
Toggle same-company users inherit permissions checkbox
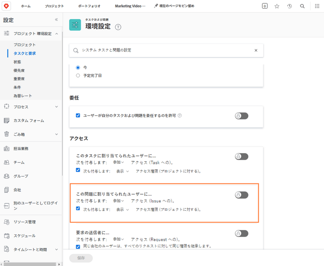coord(78,247)
